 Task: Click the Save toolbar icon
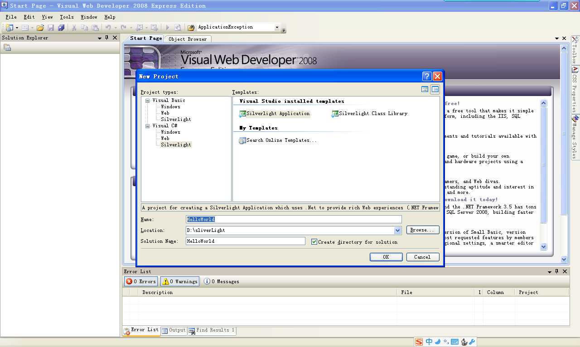tap(51, 28)
